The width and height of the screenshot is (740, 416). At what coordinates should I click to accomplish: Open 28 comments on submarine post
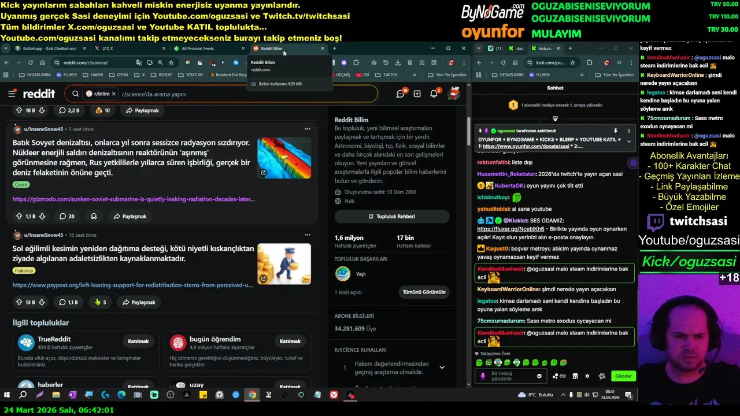point(67,216)
